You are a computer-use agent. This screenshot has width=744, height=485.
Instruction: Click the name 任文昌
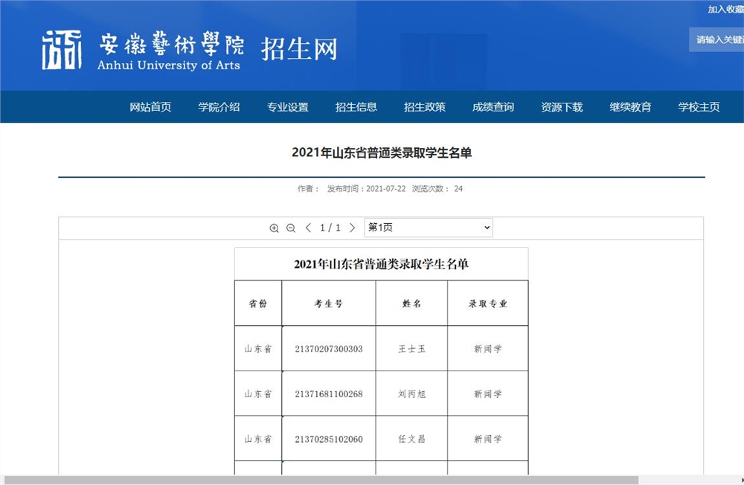click(x=412, y=439)
